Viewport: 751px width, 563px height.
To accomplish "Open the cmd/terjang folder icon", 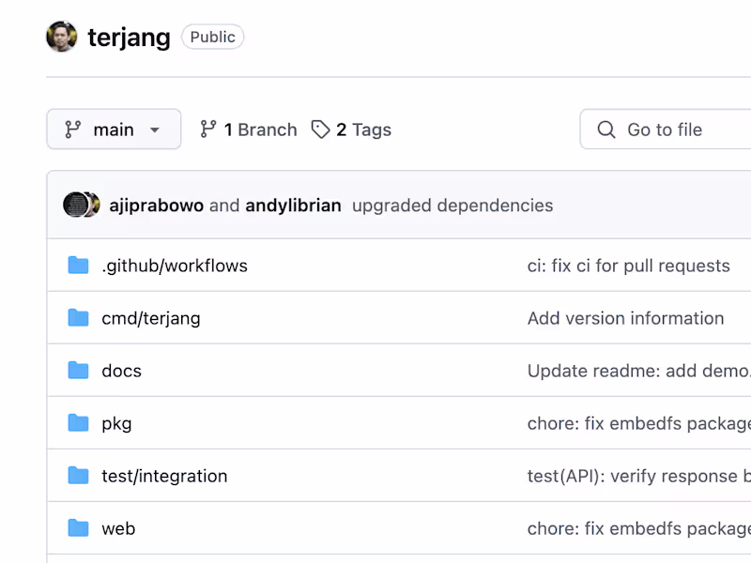I will click(x=78, y=318).
